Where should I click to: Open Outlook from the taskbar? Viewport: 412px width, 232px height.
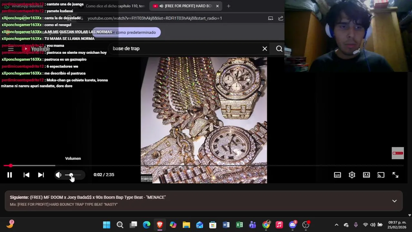pyautogui.click(x=200, y=225)
